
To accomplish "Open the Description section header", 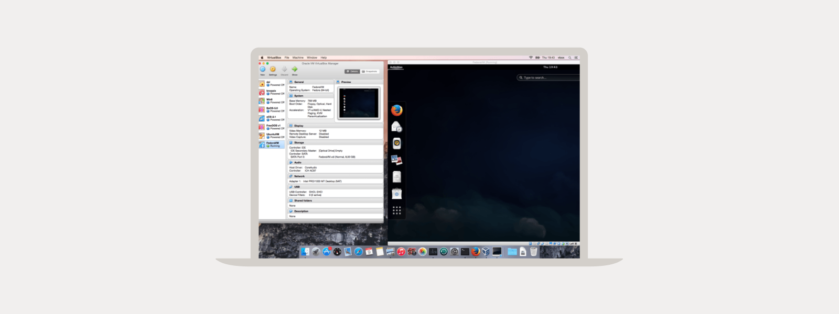I will tap(336, 211).
